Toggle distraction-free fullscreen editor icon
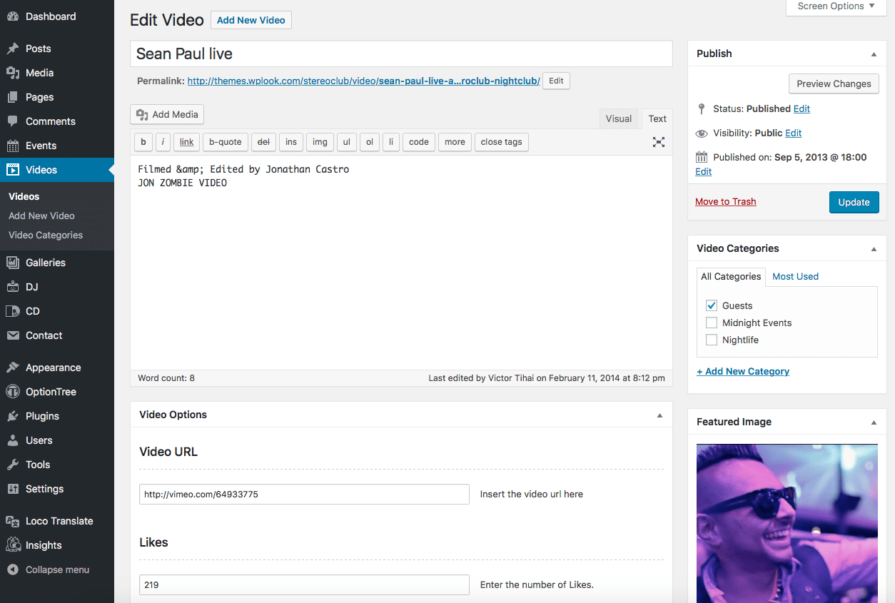The height and width of the screenshot is (603, 895). [659, 142]
